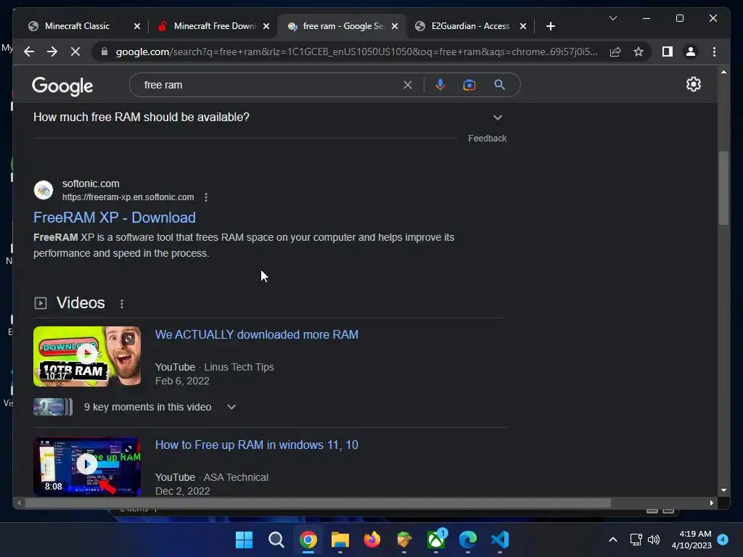Switch to Minecraft Classic tab
Screen dimensions: 743x557
[77, 26]
